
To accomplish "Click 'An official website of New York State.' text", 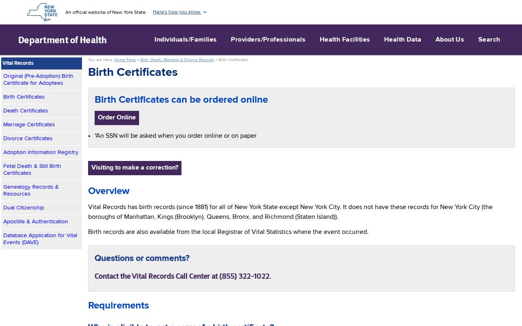I will pos(106,12).
